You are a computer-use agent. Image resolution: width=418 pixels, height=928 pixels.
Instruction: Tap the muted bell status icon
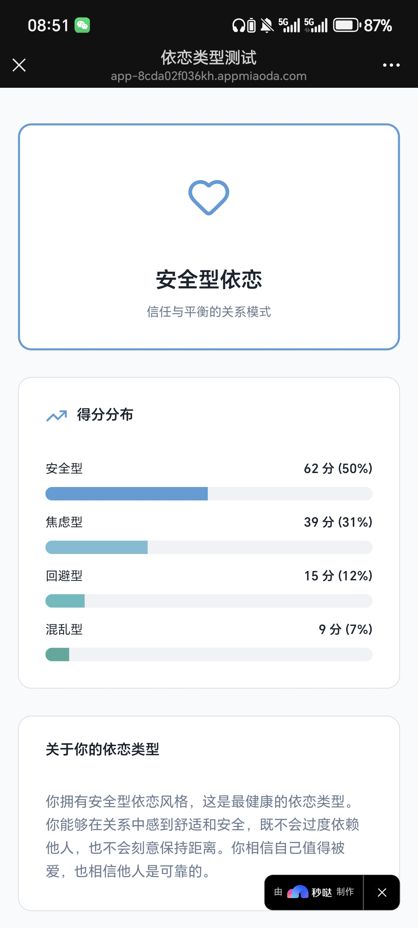point(267,25)
